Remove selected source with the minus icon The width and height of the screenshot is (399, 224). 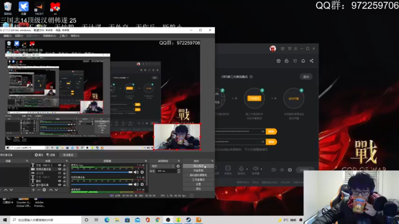click(39, 190)
